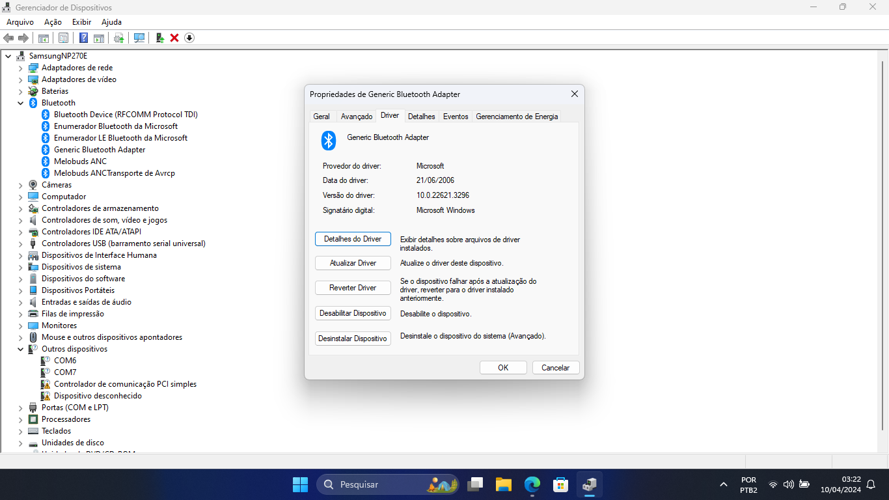
Task: Click the computer tower with green arrow icon
Action: [159, 38]
